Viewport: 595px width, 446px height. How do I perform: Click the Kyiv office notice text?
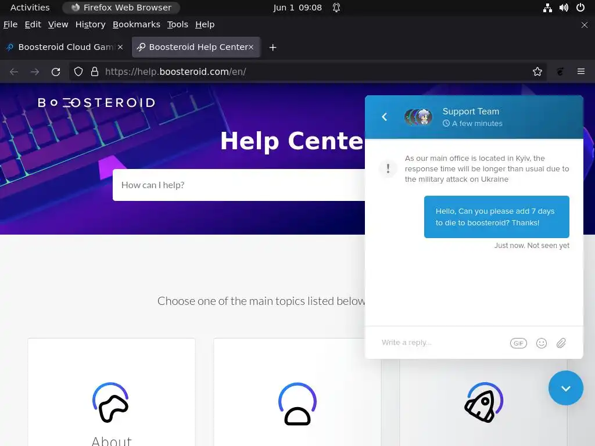(487, 169)
